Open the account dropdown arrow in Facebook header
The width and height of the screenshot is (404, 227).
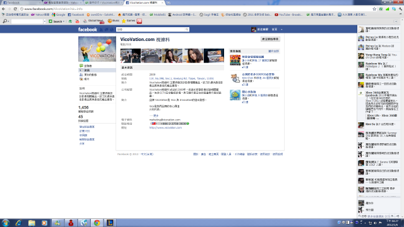[282, 30]
